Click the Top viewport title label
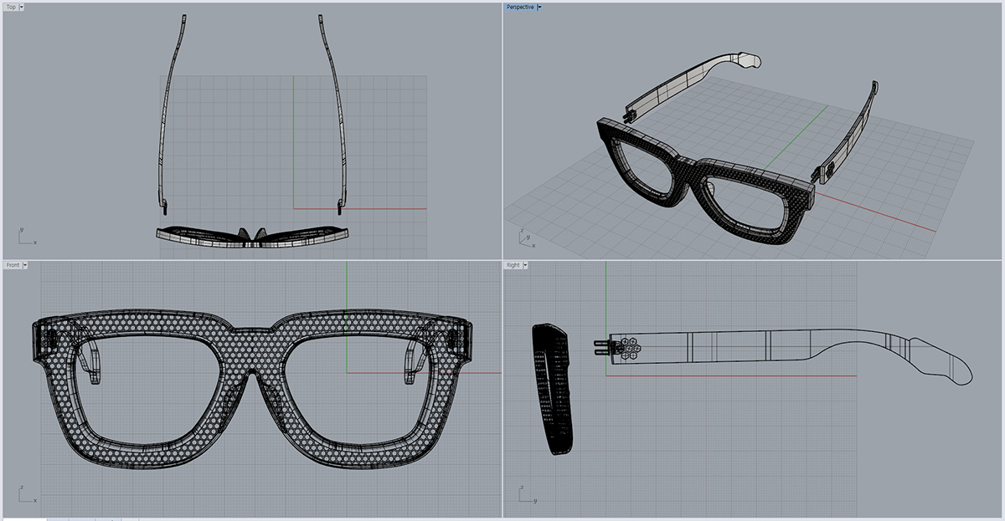 tap(11, 7)
